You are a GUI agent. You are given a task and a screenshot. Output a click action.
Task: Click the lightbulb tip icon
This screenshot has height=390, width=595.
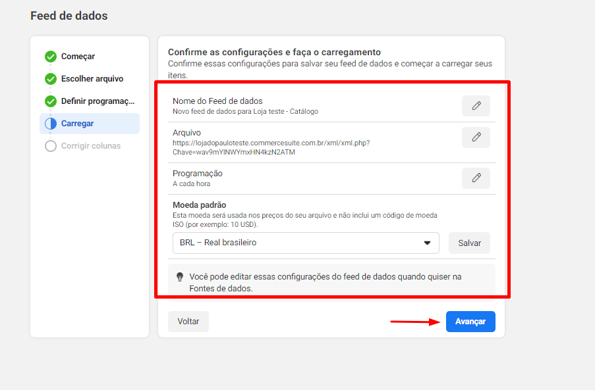(x=180, y=277)
